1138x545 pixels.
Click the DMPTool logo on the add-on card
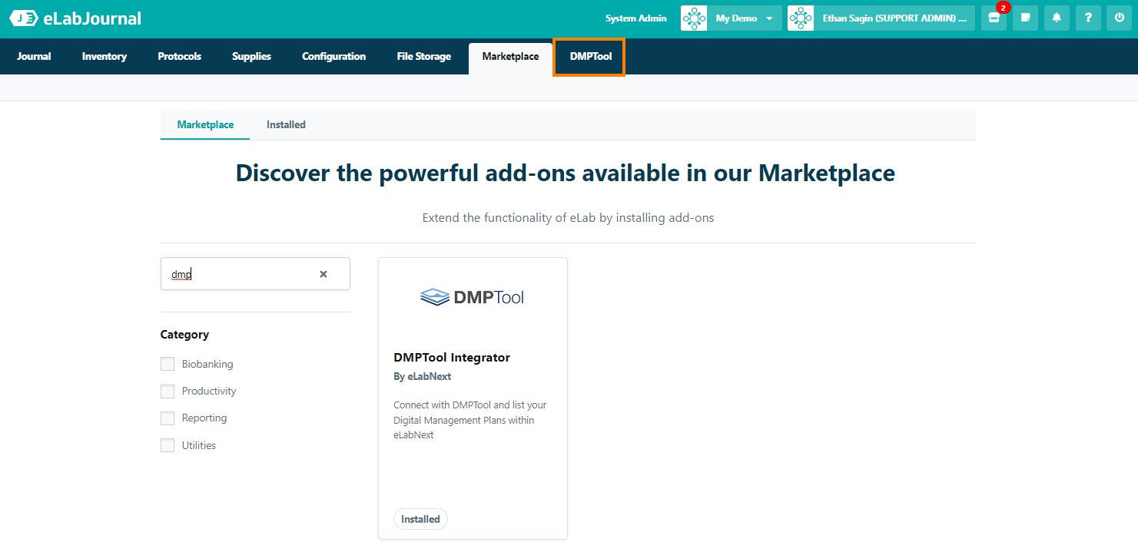(x=473, y=297)
